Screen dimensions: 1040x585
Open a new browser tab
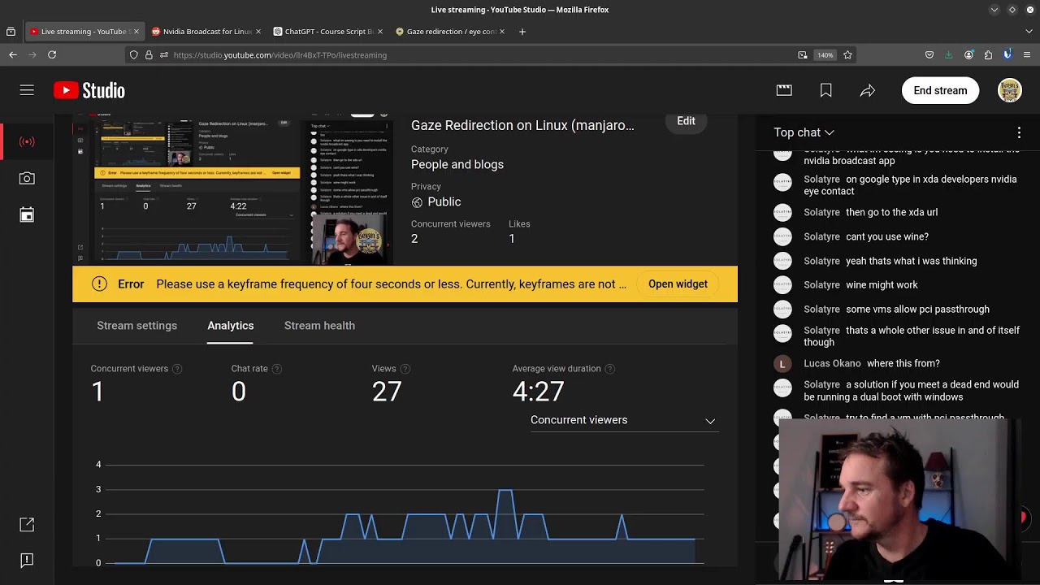coord(522,32)
